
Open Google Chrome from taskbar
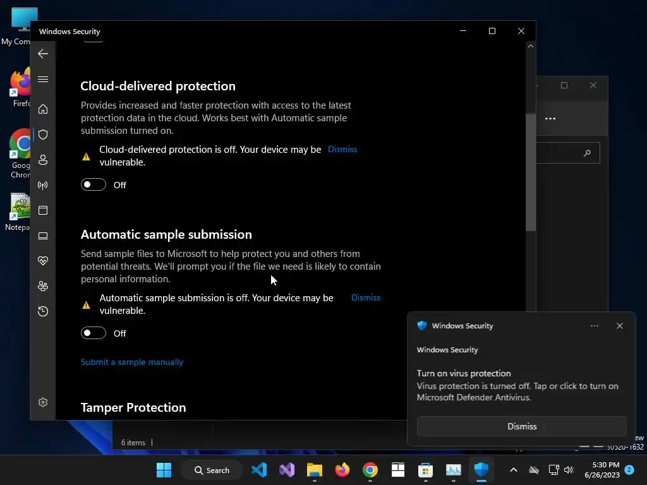point(370,470)
